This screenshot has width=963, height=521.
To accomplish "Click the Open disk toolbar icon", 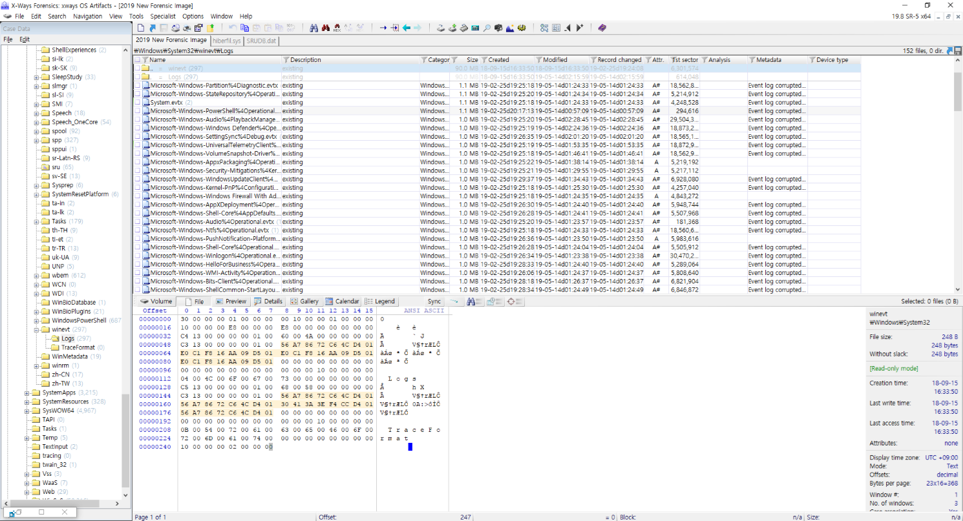I will pyautogui.click(x=441, y=28).
